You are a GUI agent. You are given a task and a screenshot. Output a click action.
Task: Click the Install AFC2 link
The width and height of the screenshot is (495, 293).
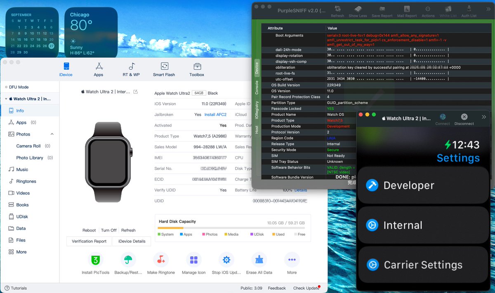(215, 115)
